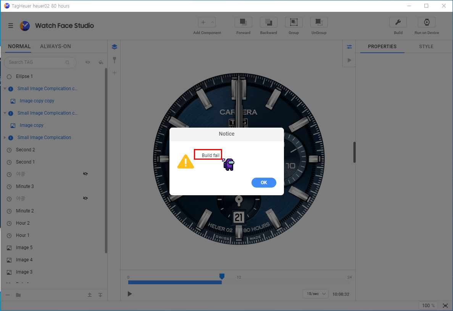Screen dimensions: 453x311
Task: Switch to the NORMAL tab
Action: (19, 46)
